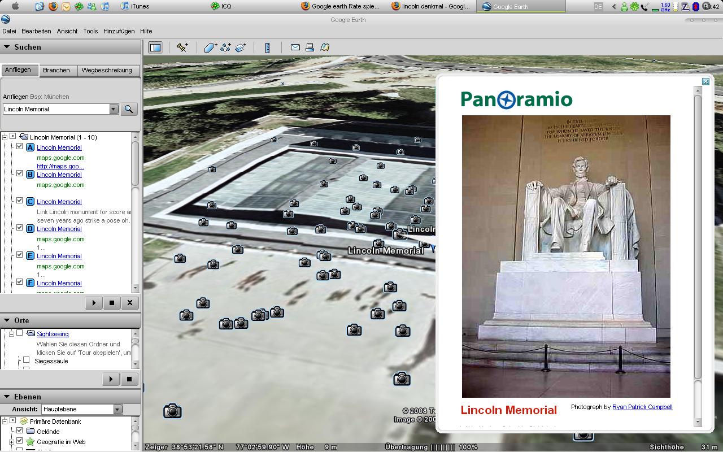The height and width of the screenshot is (452, 723).
Task: Uncheck the Gelände layer checkbox
Action: [x=19, y=431]
